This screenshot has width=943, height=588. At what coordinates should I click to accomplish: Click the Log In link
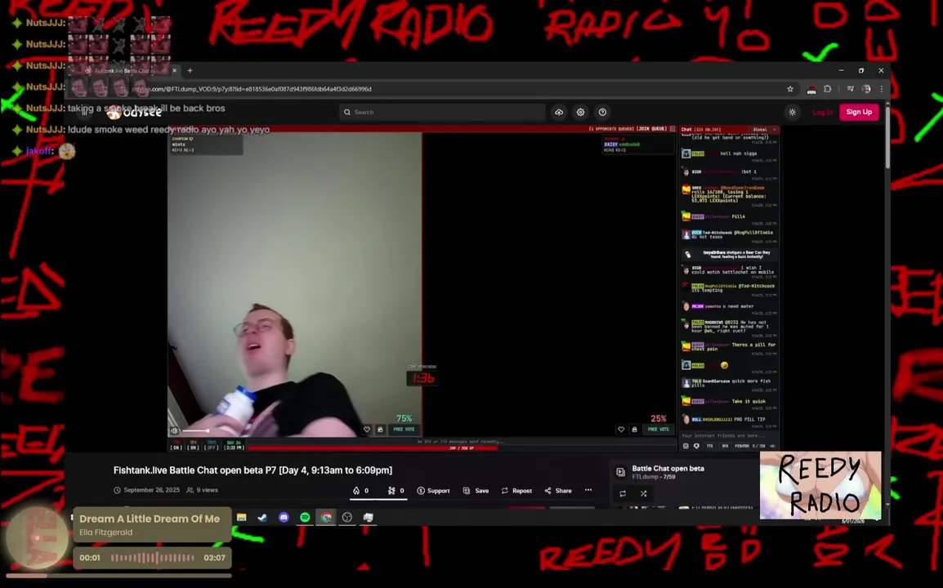click(x=822, y=113)
